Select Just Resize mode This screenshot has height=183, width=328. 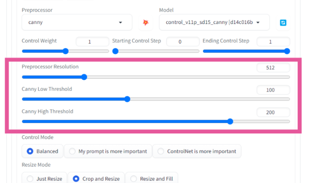[44, 179]
